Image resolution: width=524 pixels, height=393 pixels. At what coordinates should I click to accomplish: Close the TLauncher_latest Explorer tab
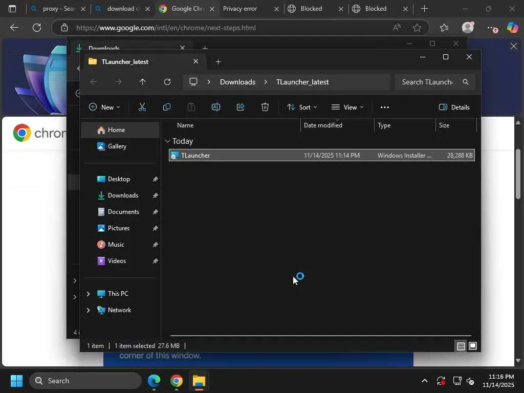(x=196, y=61)
